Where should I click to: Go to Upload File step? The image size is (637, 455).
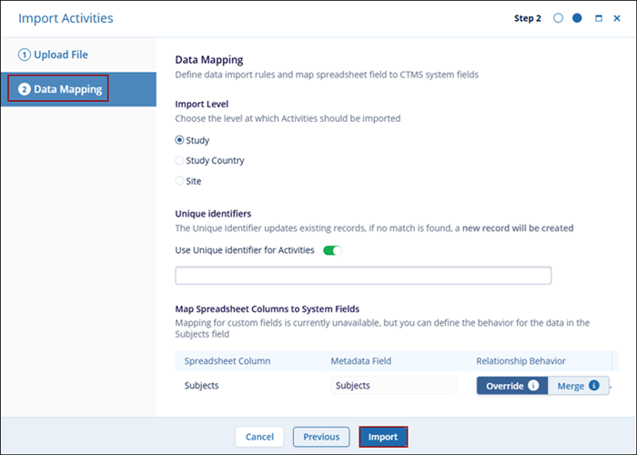coord(55,55)
